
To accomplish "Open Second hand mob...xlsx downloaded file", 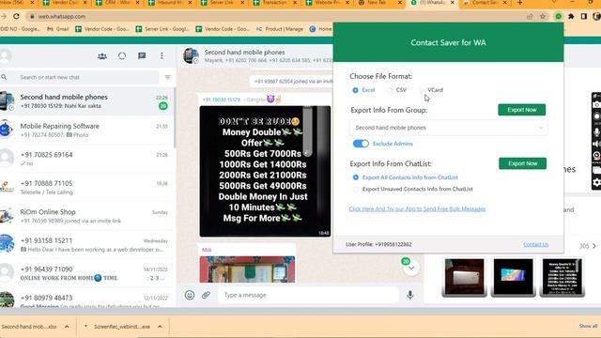I will tap(29, 327).
